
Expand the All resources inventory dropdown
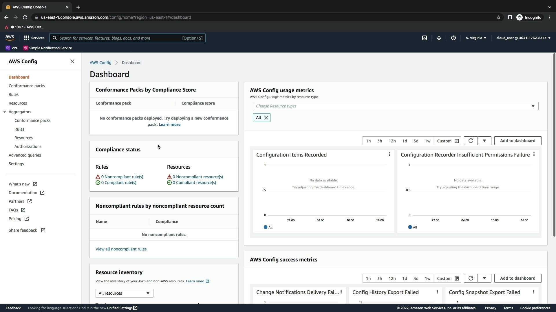click(x=124, y=293)
